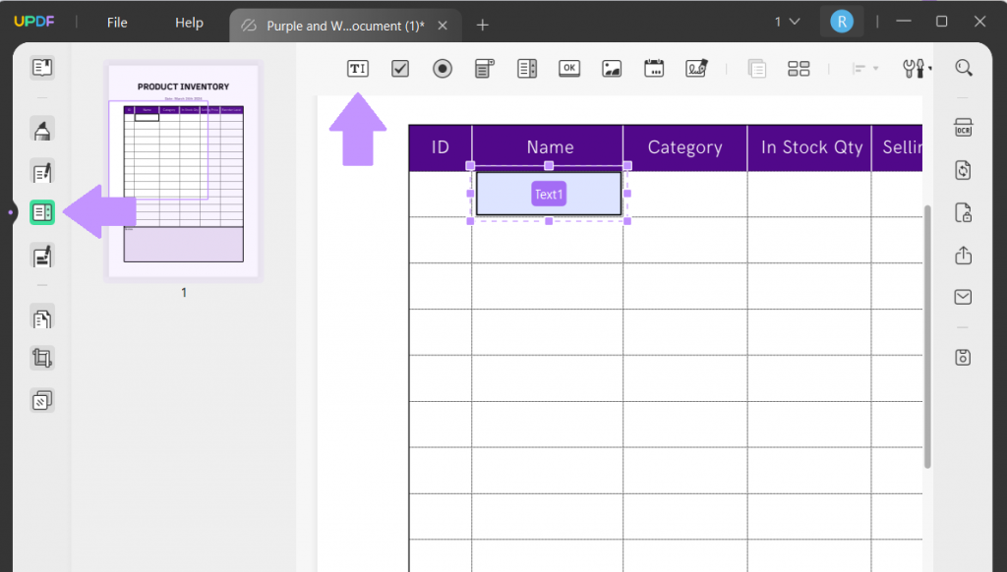This screenshot has height=572, width=1007.
Task: Add a Dropdown form field
Action: coord(484,68)
